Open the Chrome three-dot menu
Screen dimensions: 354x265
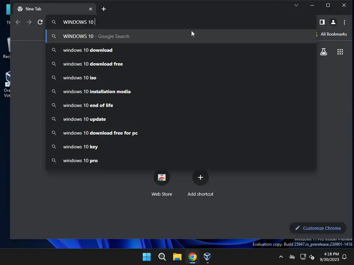(x=344, y=22)
